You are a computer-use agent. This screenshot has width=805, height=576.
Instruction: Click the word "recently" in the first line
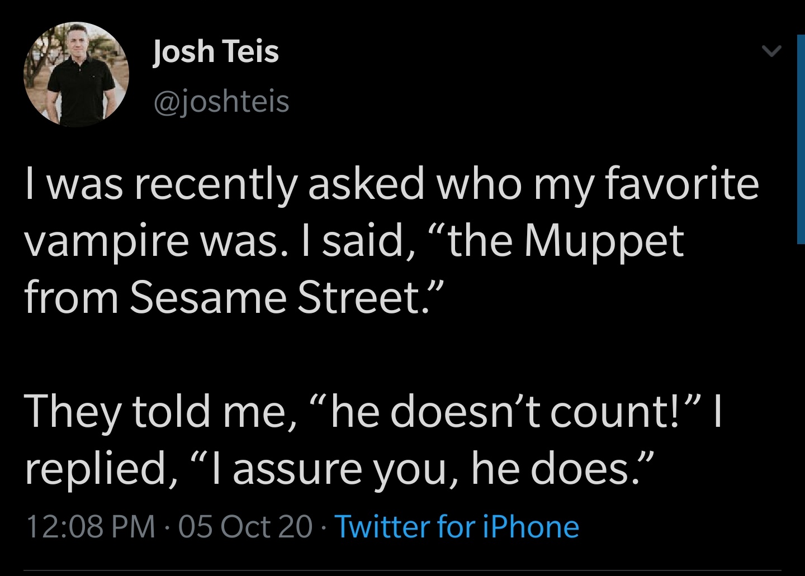coord(216,184)
